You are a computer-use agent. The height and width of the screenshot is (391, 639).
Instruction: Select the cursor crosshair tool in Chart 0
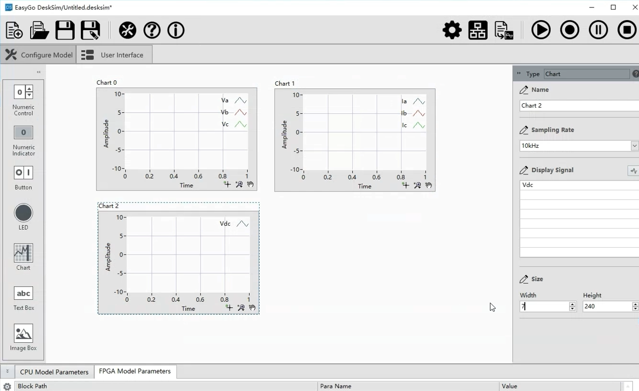pyautogui.click(x=227, y=184)
